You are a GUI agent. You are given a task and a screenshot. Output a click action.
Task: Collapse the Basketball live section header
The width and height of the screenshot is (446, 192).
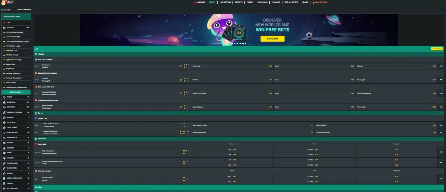[x=238, y=138]
